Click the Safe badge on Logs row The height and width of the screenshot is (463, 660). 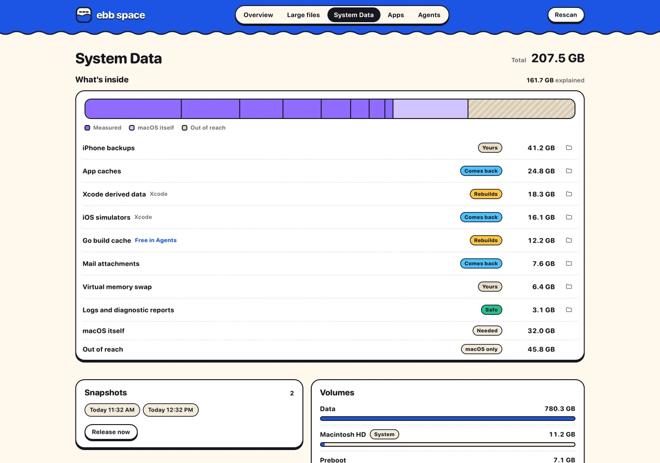coord(491,310)
